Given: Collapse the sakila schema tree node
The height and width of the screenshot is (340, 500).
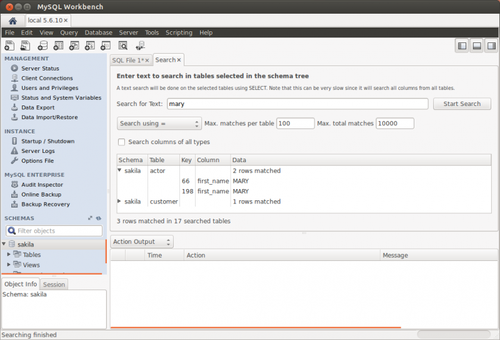Looking at the screenshot, I should click(x=4, y=244).
